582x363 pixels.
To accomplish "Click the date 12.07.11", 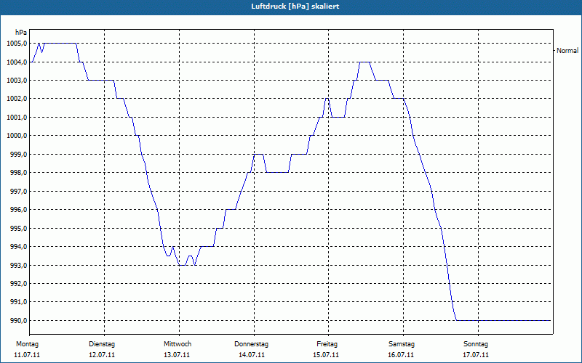I will (x=102, y=355).
